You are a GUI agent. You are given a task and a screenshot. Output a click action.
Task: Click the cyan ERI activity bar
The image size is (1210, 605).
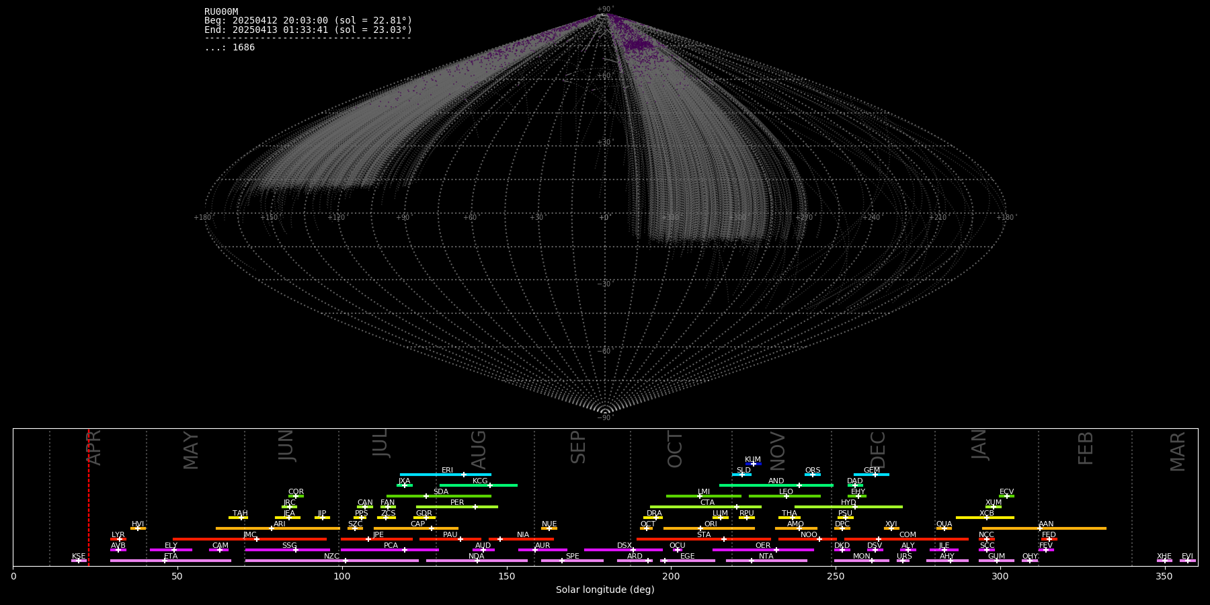[x=446, y=475]
